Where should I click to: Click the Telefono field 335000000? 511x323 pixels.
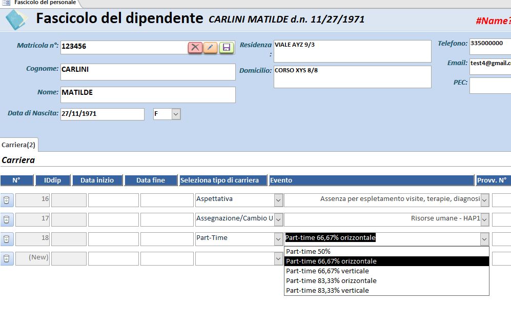pos(490,46)
